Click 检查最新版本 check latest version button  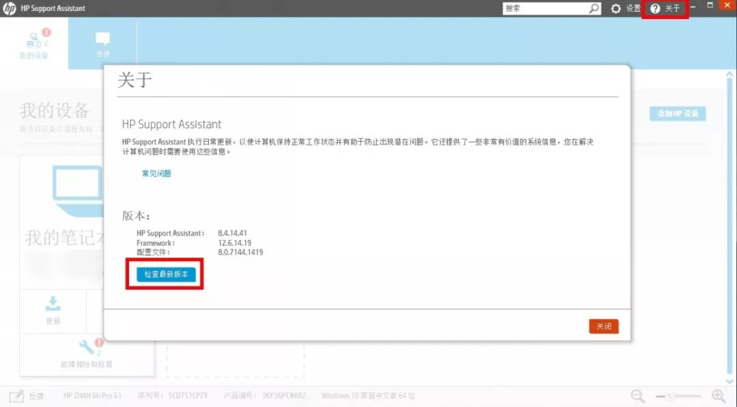pyautogui.click(x=166, y=274)
